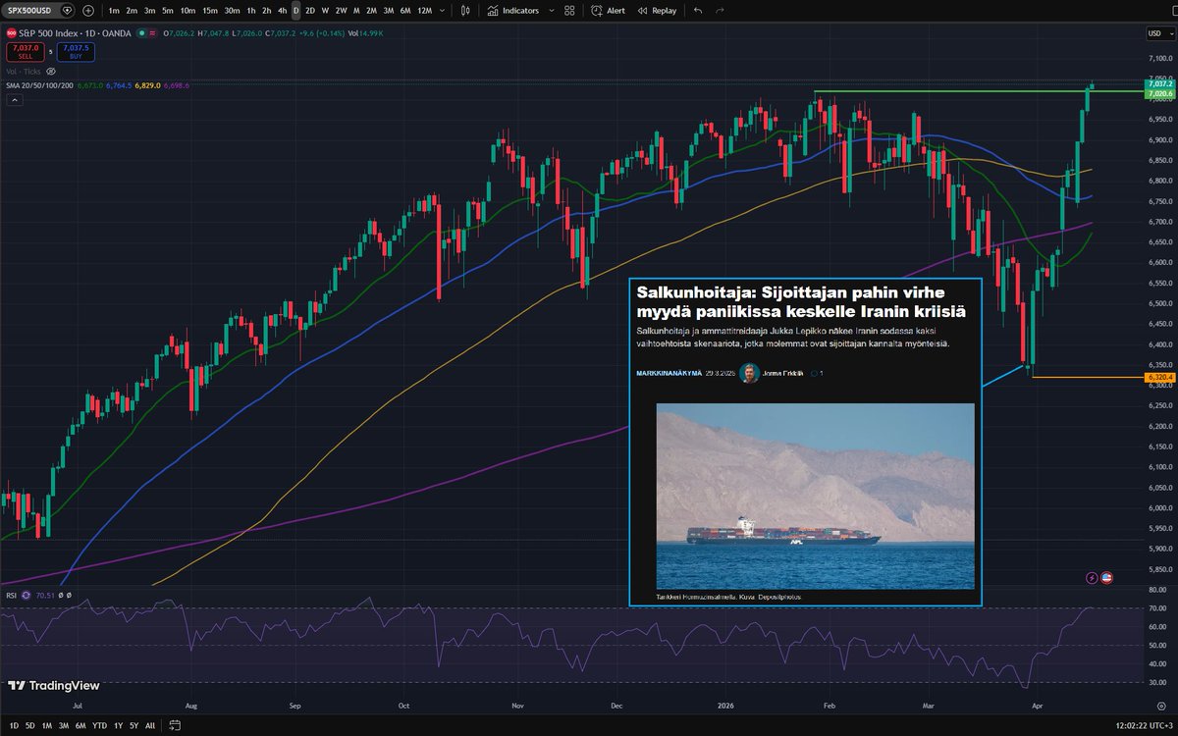This screenshot has width=1178, height=736.
Task: Start bar Replay mode
Action: coord(657,11)
